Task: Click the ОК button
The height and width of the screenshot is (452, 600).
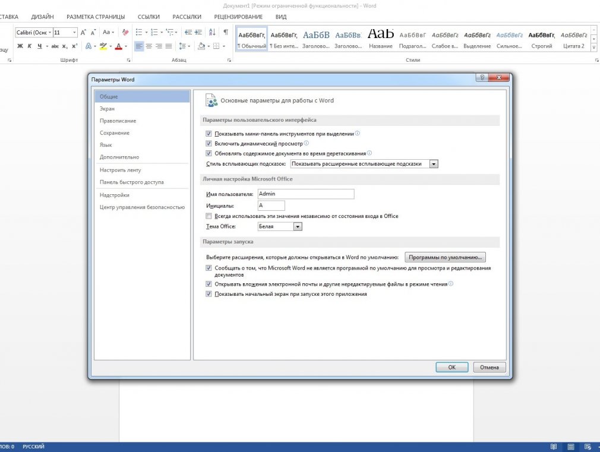Action: tap(452, 368)
